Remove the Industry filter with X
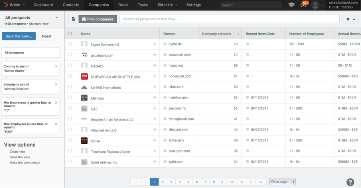Viewport: 361px width, 188px height. (x=56, y=85)
